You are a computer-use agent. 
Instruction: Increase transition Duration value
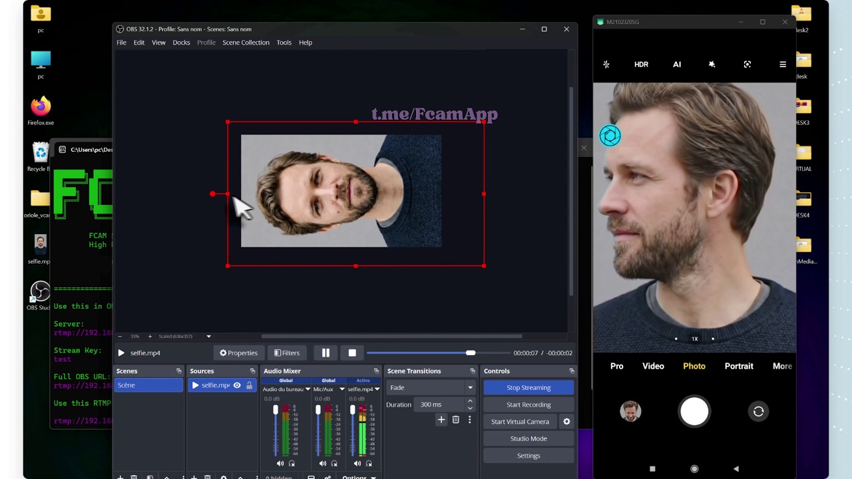pos(470,401)
